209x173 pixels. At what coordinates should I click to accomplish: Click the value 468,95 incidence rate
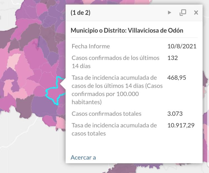pos(177,78)
